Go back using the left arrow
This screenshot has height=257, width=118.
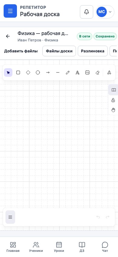pyautogui.click(x=8, y=36)
